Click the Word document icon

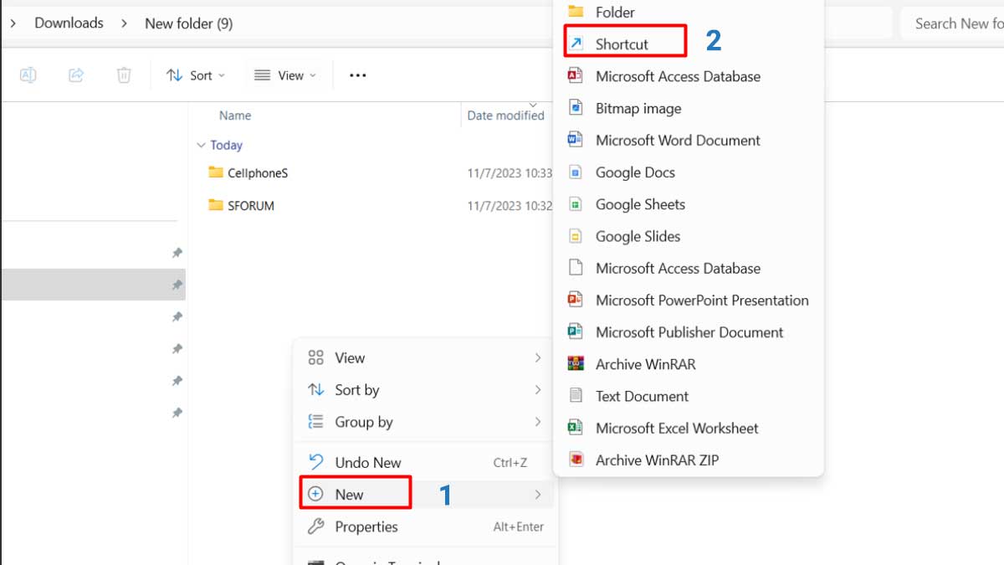pyautogui.click(x=575, y=140)
